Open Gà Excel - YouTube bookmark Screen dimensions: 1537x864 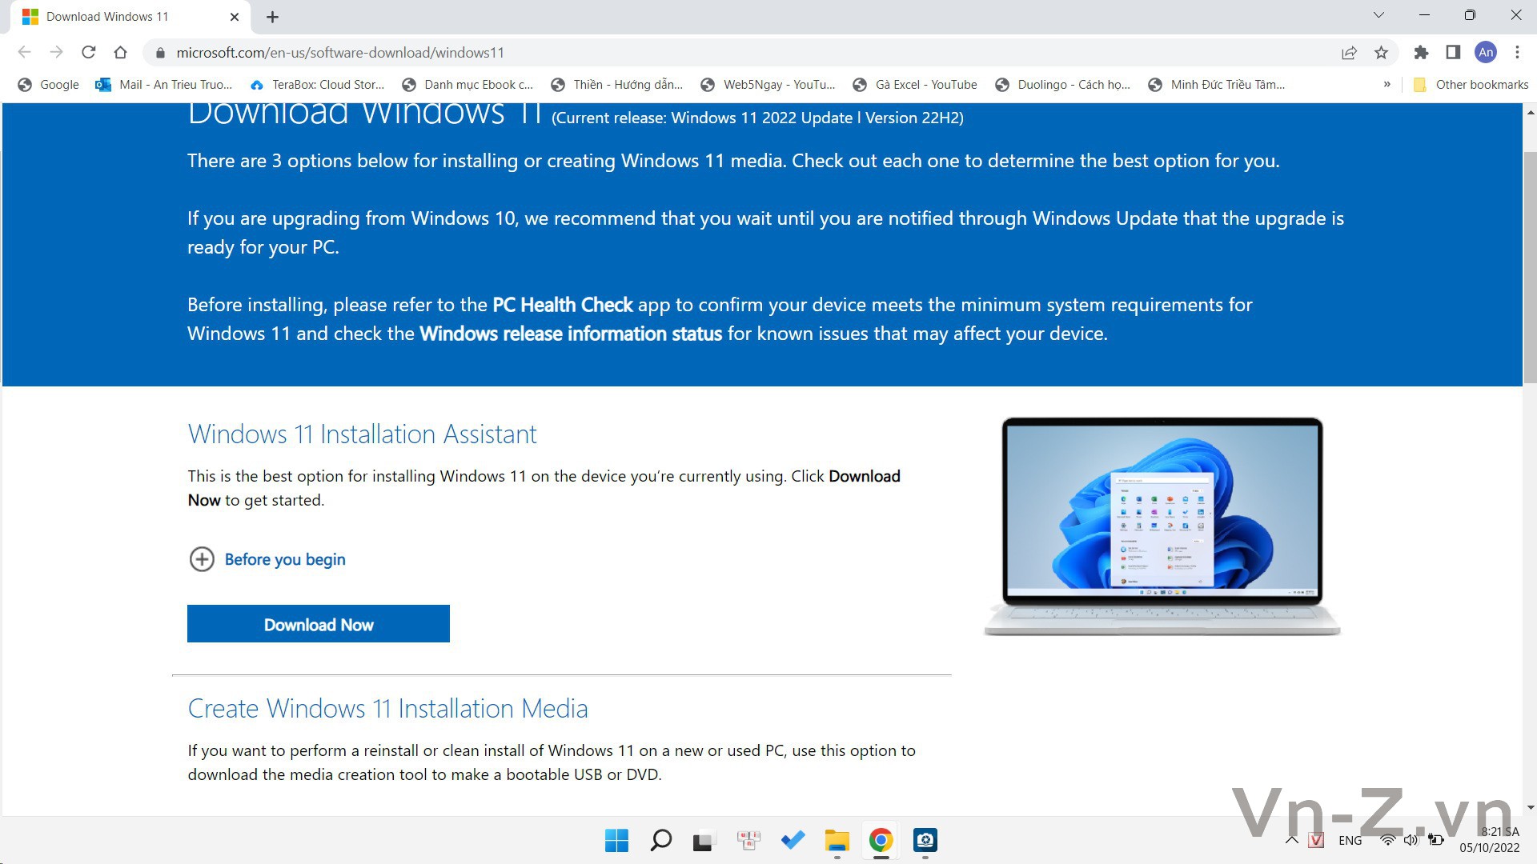(915, 85)
